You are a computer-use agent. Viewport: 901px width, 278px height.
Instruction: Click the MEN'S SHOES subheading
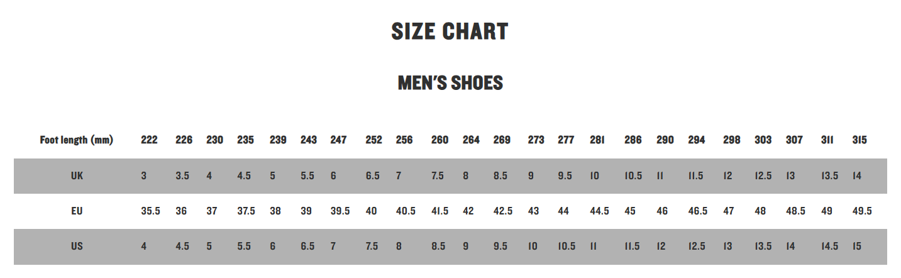coord(450,83)
